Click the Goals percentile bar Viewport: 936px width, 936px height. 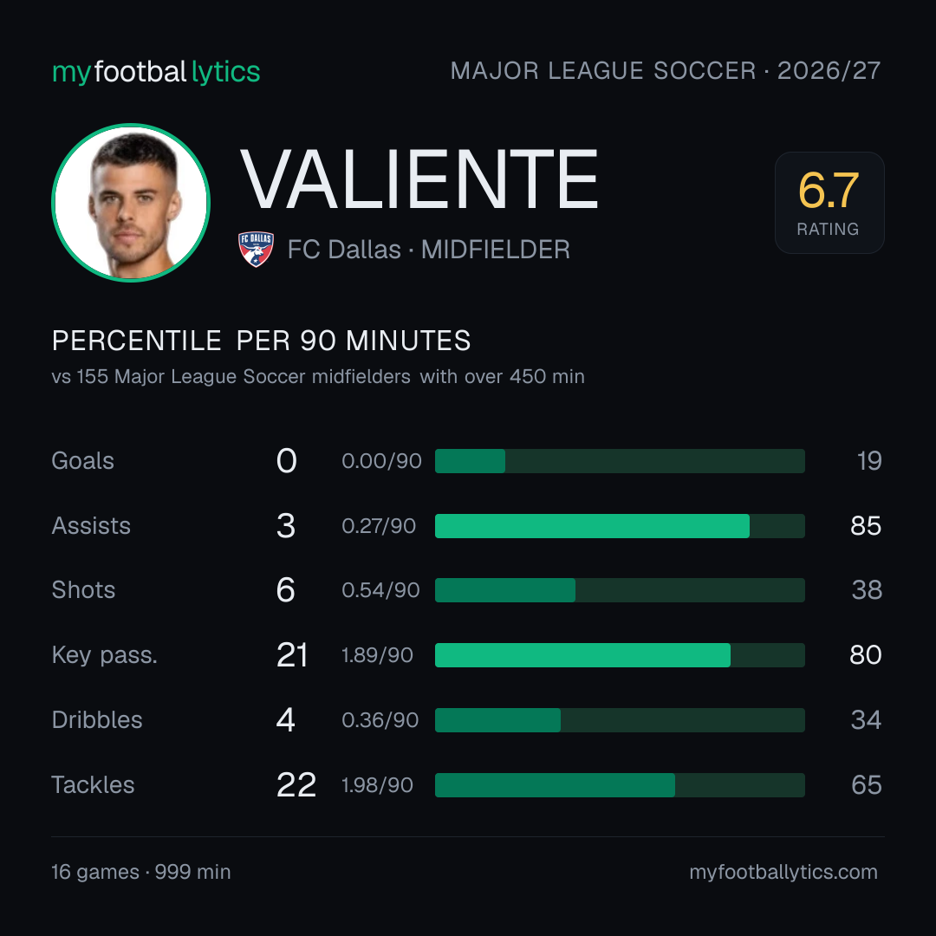pyautogui.click(x=620, y=461)
